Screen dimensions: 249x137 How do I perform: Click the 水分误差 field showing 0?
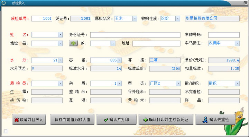tap(47, 69)
